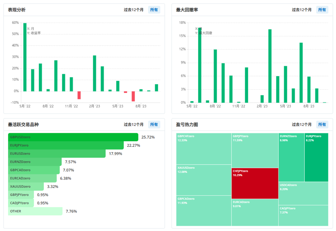
Task: Click the red CHFJPYzero heatmap cell
Action: coord(254,183)
